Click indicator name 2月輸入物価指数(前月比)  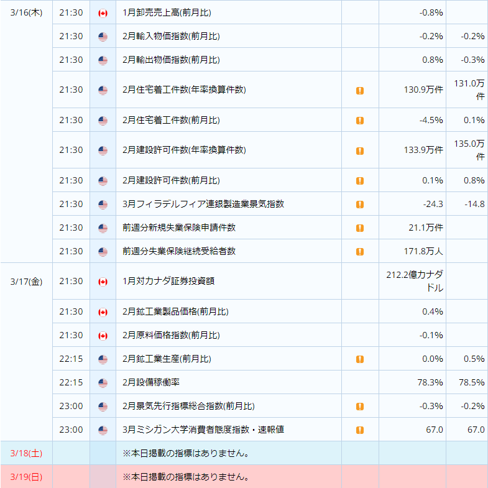coord(171,37)
